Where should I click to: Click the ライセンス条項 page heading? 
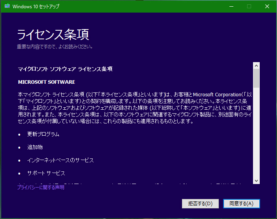click(53, 35)
